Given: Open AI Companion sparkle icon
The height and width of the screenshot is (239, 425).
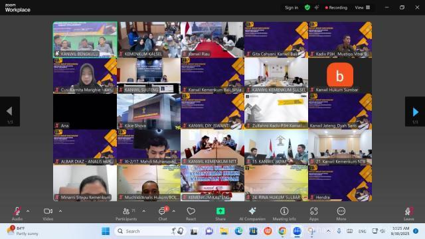Looking at the screenshot, I should [252, 214].
